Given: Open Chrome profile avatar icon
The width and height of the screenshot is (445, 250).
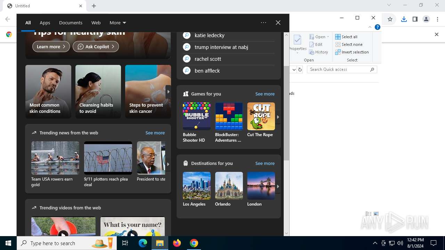Looking at the screenshot, I should coord(426,19).
